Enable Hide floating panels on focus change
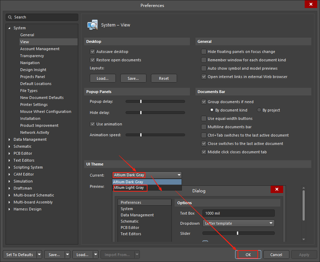The image size is (320, 262). (x=204, y=52)
